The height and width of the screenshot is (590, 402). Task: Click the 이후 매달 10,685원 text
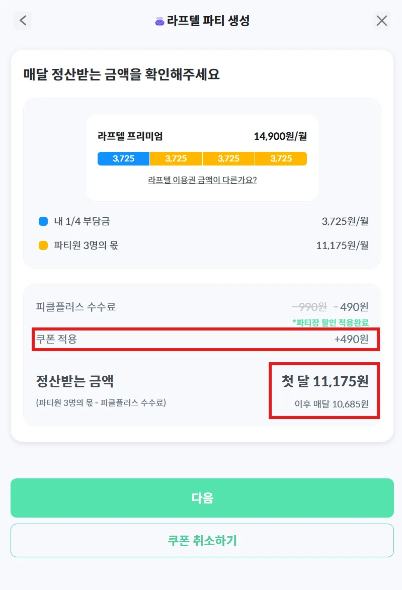click(332, 403)
